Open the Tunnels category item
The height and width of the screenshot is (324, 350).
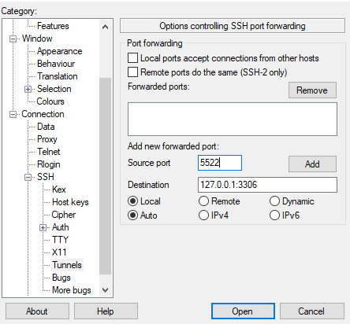[x=67, y=265]
